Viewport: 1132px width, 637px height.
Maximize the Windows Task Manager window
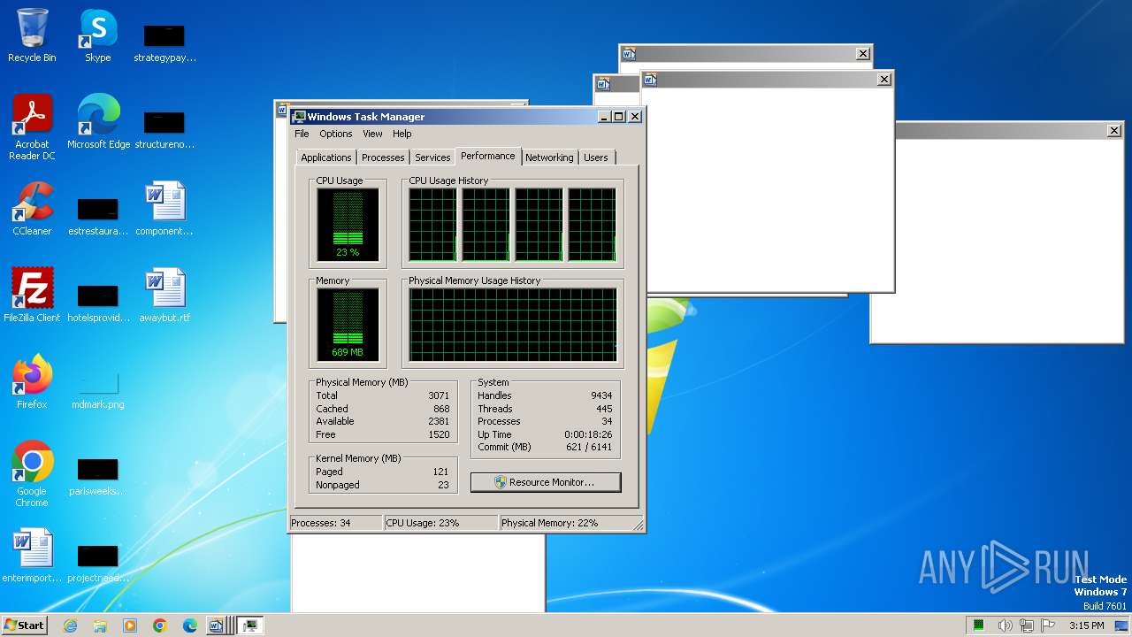[x=618, y=117]
